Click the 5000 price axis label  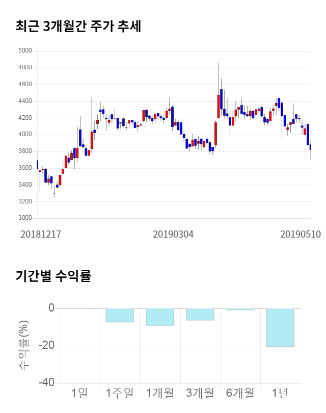coord(25,51)
